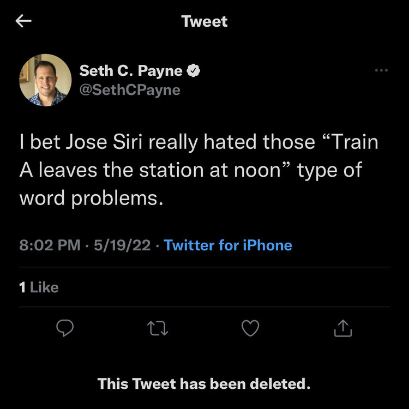Click word problems in the tweet
409x409 pixels.
[92, 199]
